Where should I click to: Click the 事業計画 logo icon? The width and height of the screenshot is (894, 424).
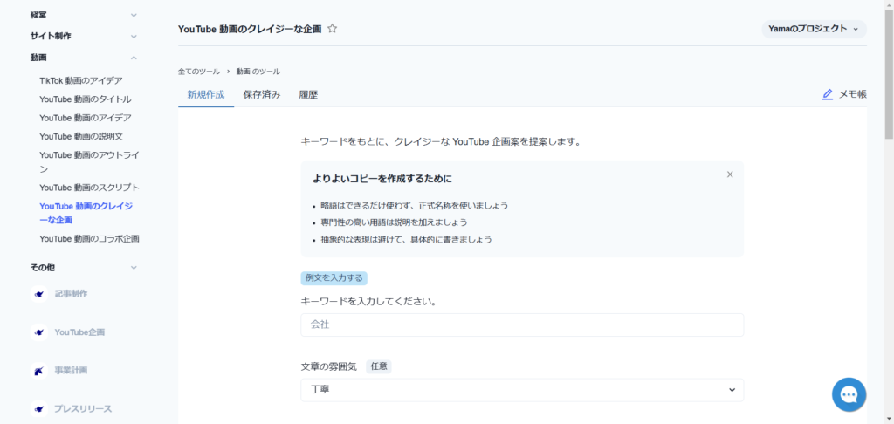(38, 371)
